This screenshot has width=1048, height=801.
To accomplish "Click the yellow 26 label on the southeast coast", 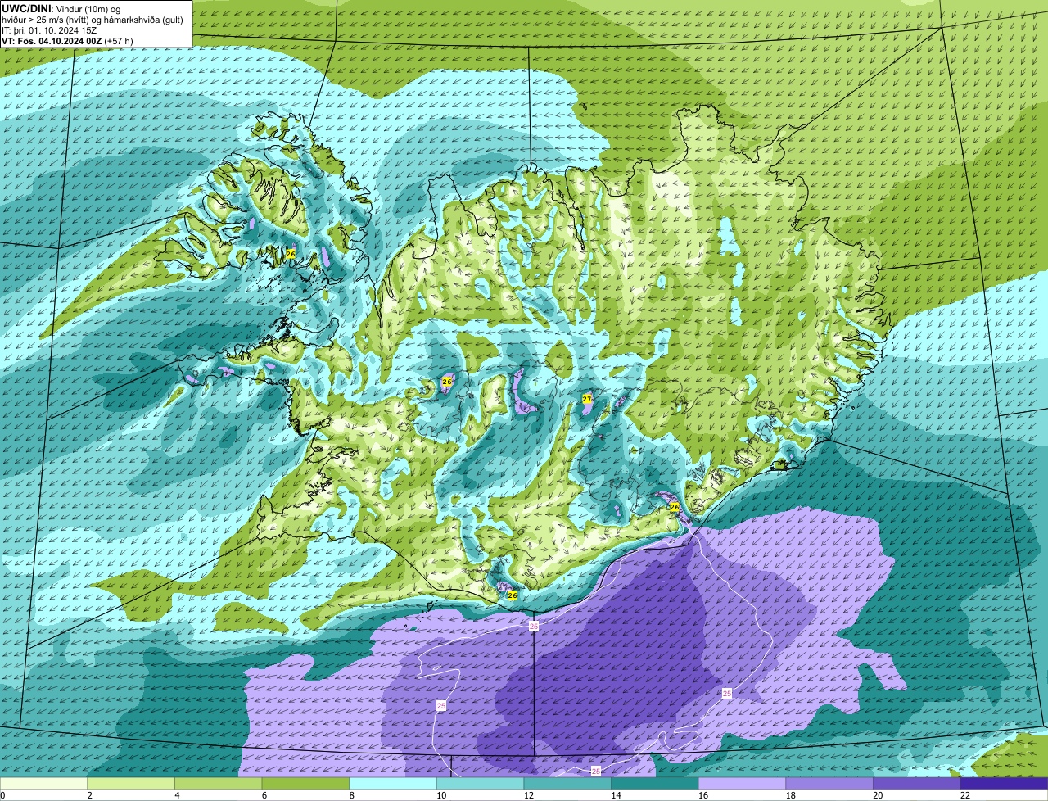I will pyautogui.click(x=675, y=507).
